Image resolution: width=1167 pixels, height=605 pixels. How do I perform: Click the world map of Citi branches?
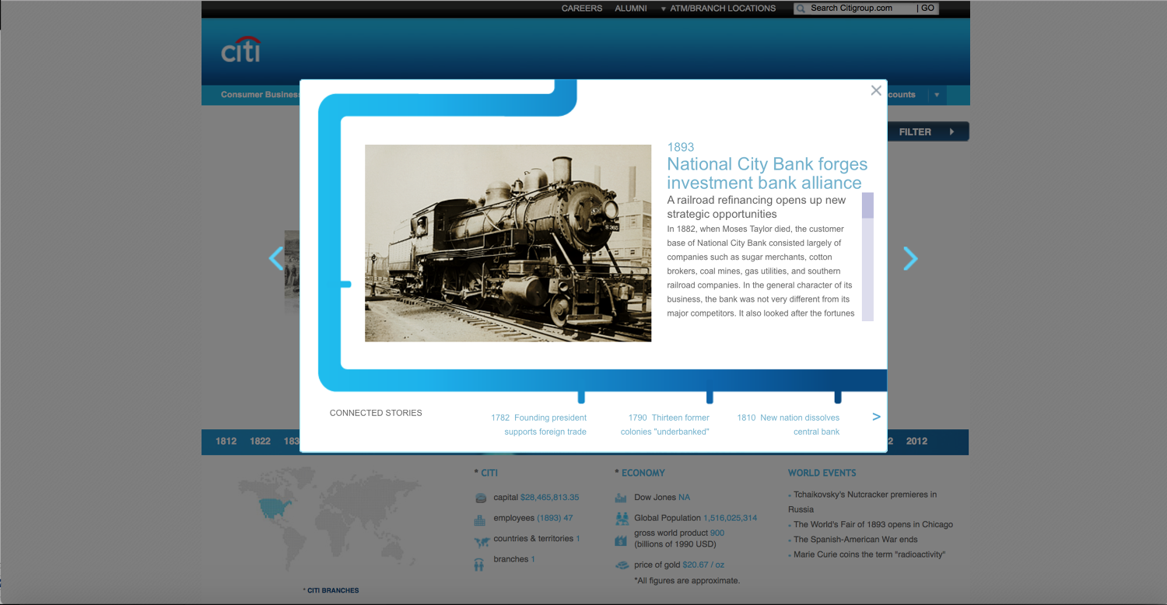coord(329,519)
